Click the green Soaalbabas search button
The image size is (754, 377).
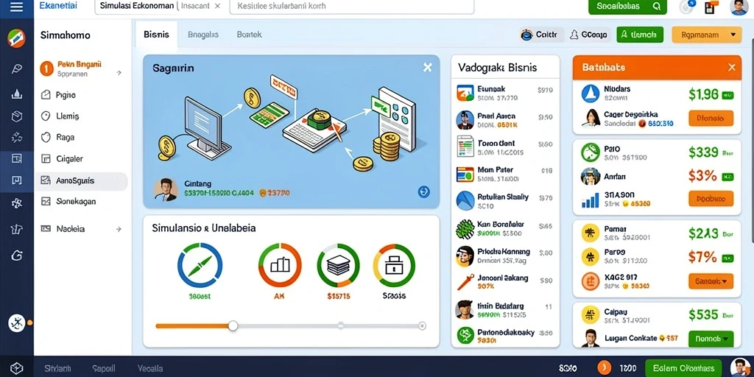tap(627, 6)
